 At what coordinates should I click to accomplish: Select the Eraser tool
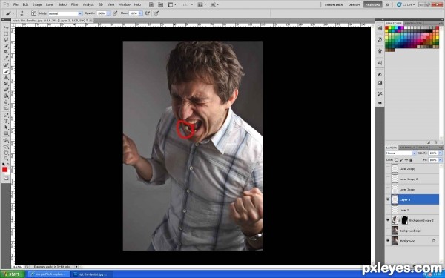6,90
